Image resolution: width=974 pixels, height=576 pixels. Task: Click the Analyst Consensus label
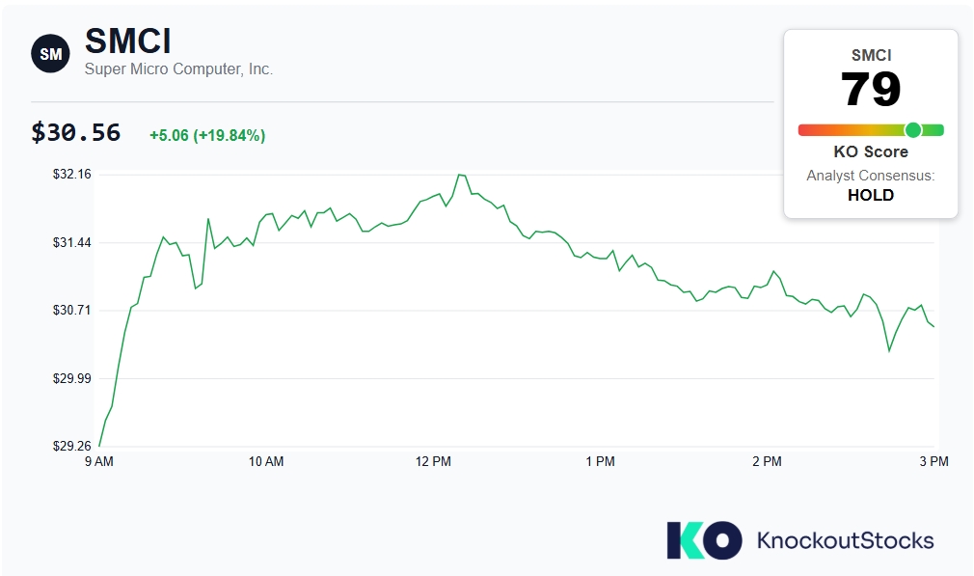(x=871, y=176)
